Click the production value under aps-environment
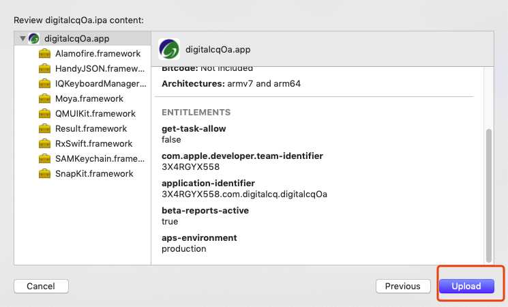This screenshot has height=307, width=508. 184,249
